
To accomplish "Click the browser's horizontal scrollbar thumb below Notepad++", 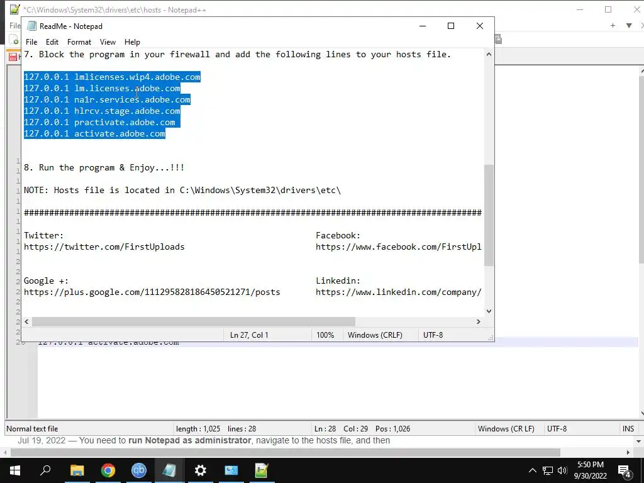I will (x=285, y=453).
